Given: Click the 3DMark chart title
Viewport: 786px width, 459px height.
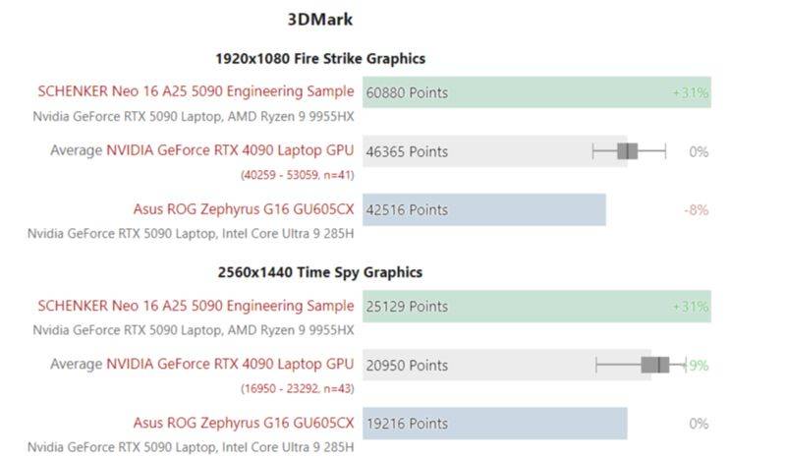Looking at the screenshot, I should pyautogui.click(x=320, y=19).
